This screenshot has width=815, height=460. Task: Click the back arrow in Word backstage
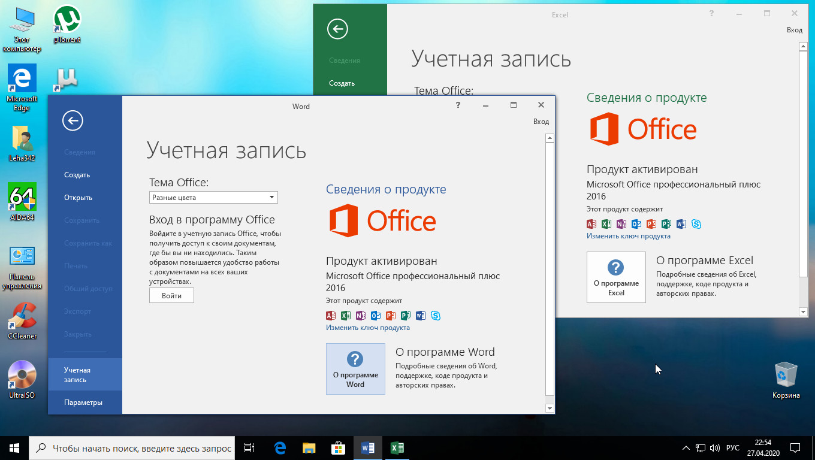(73, 121)
